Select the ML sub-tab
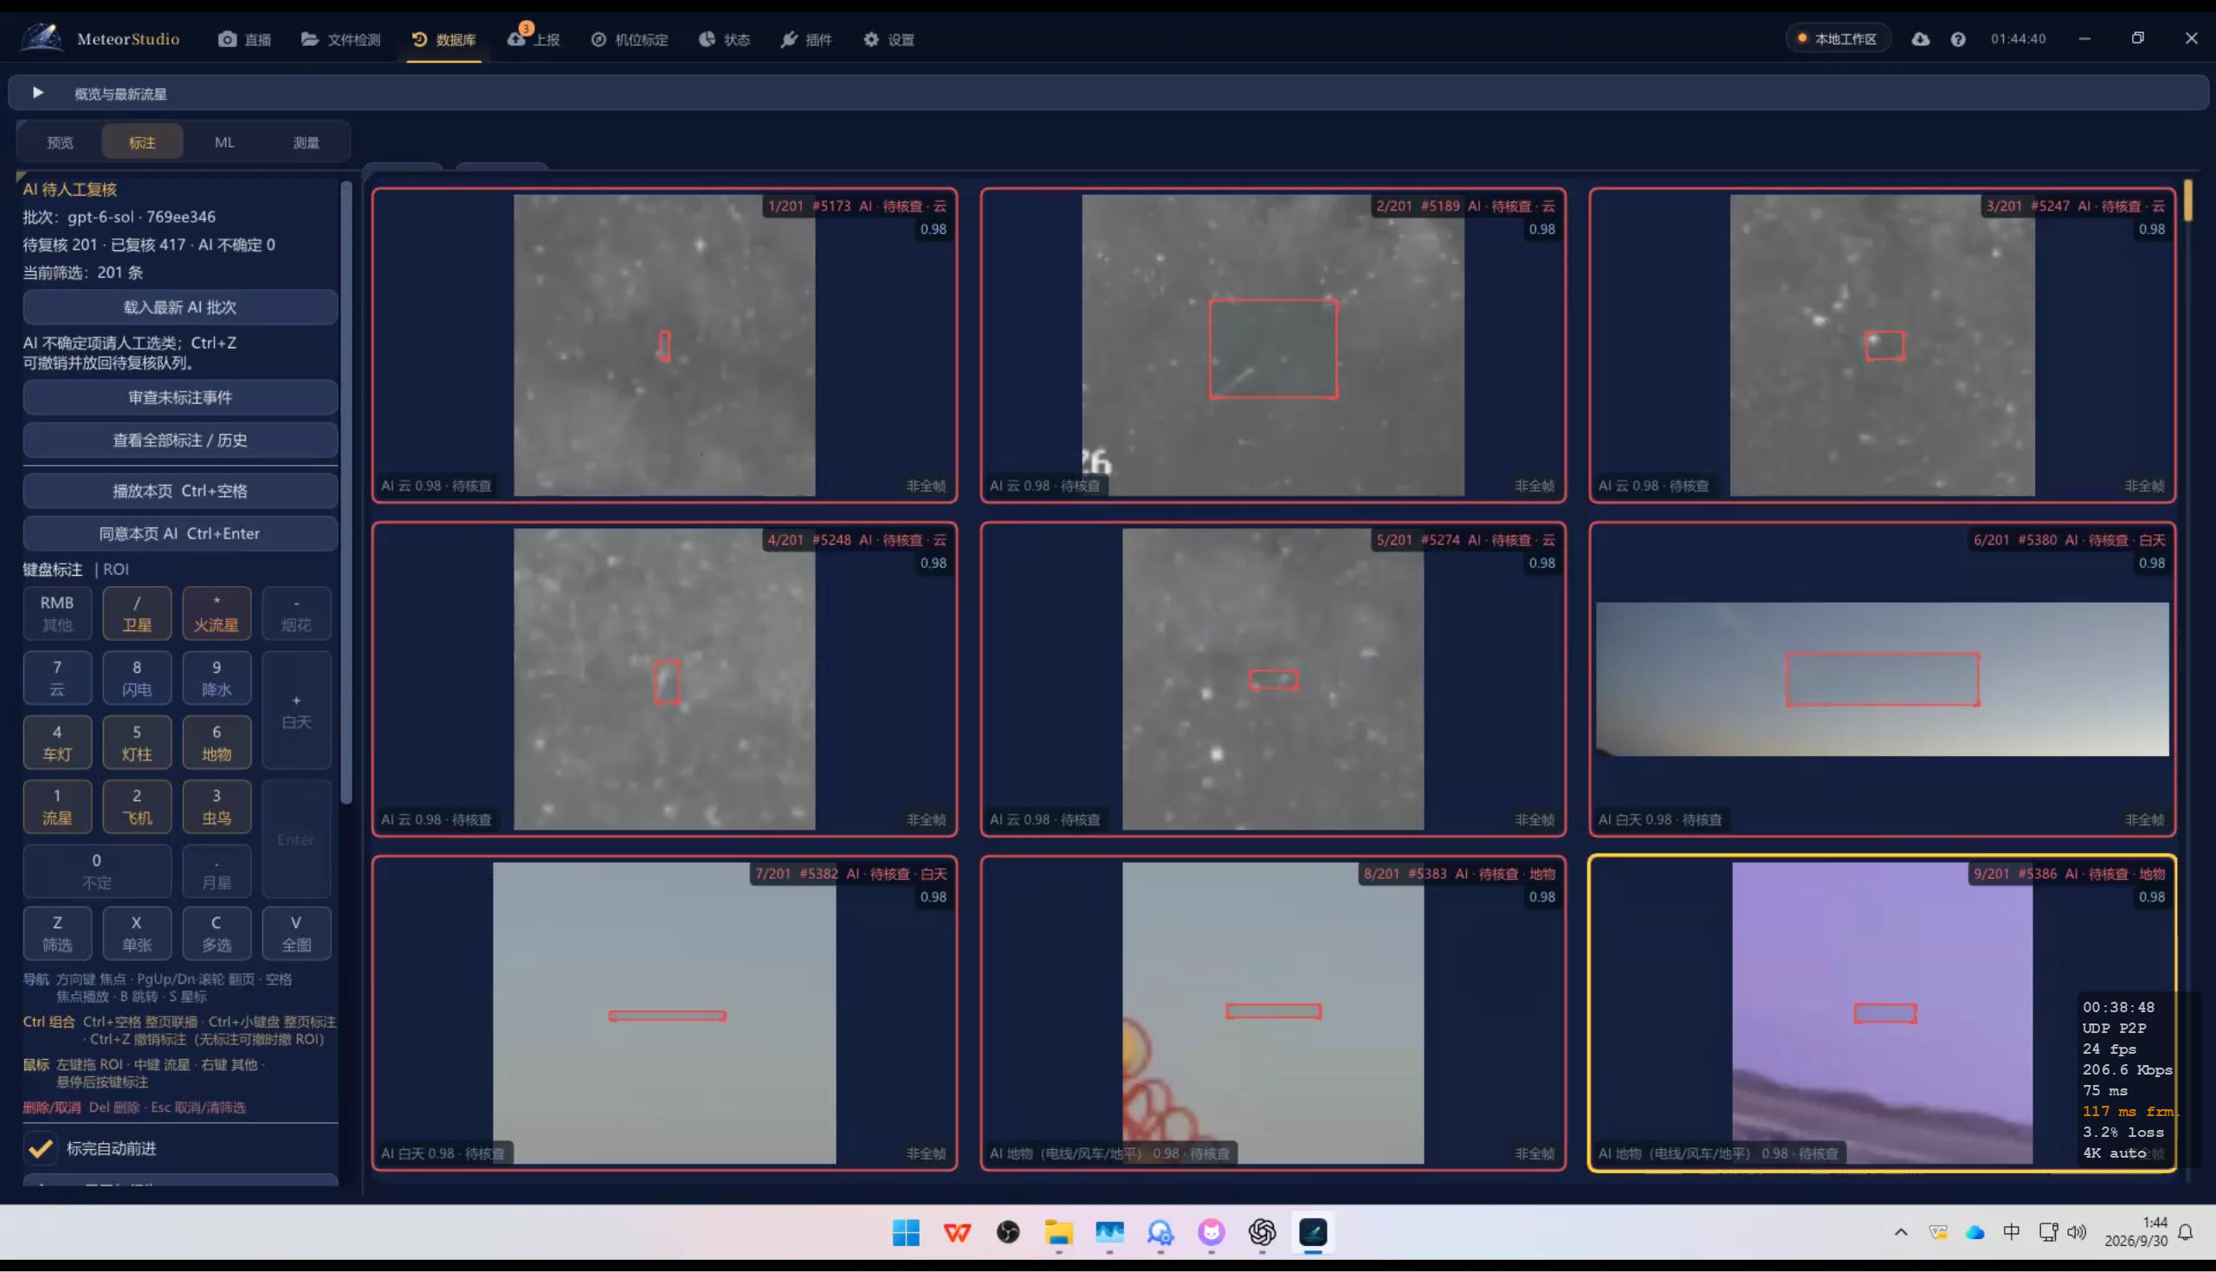Viewport: 2216px width, 1272px height. pyautogui.click(x=224, y=141)
